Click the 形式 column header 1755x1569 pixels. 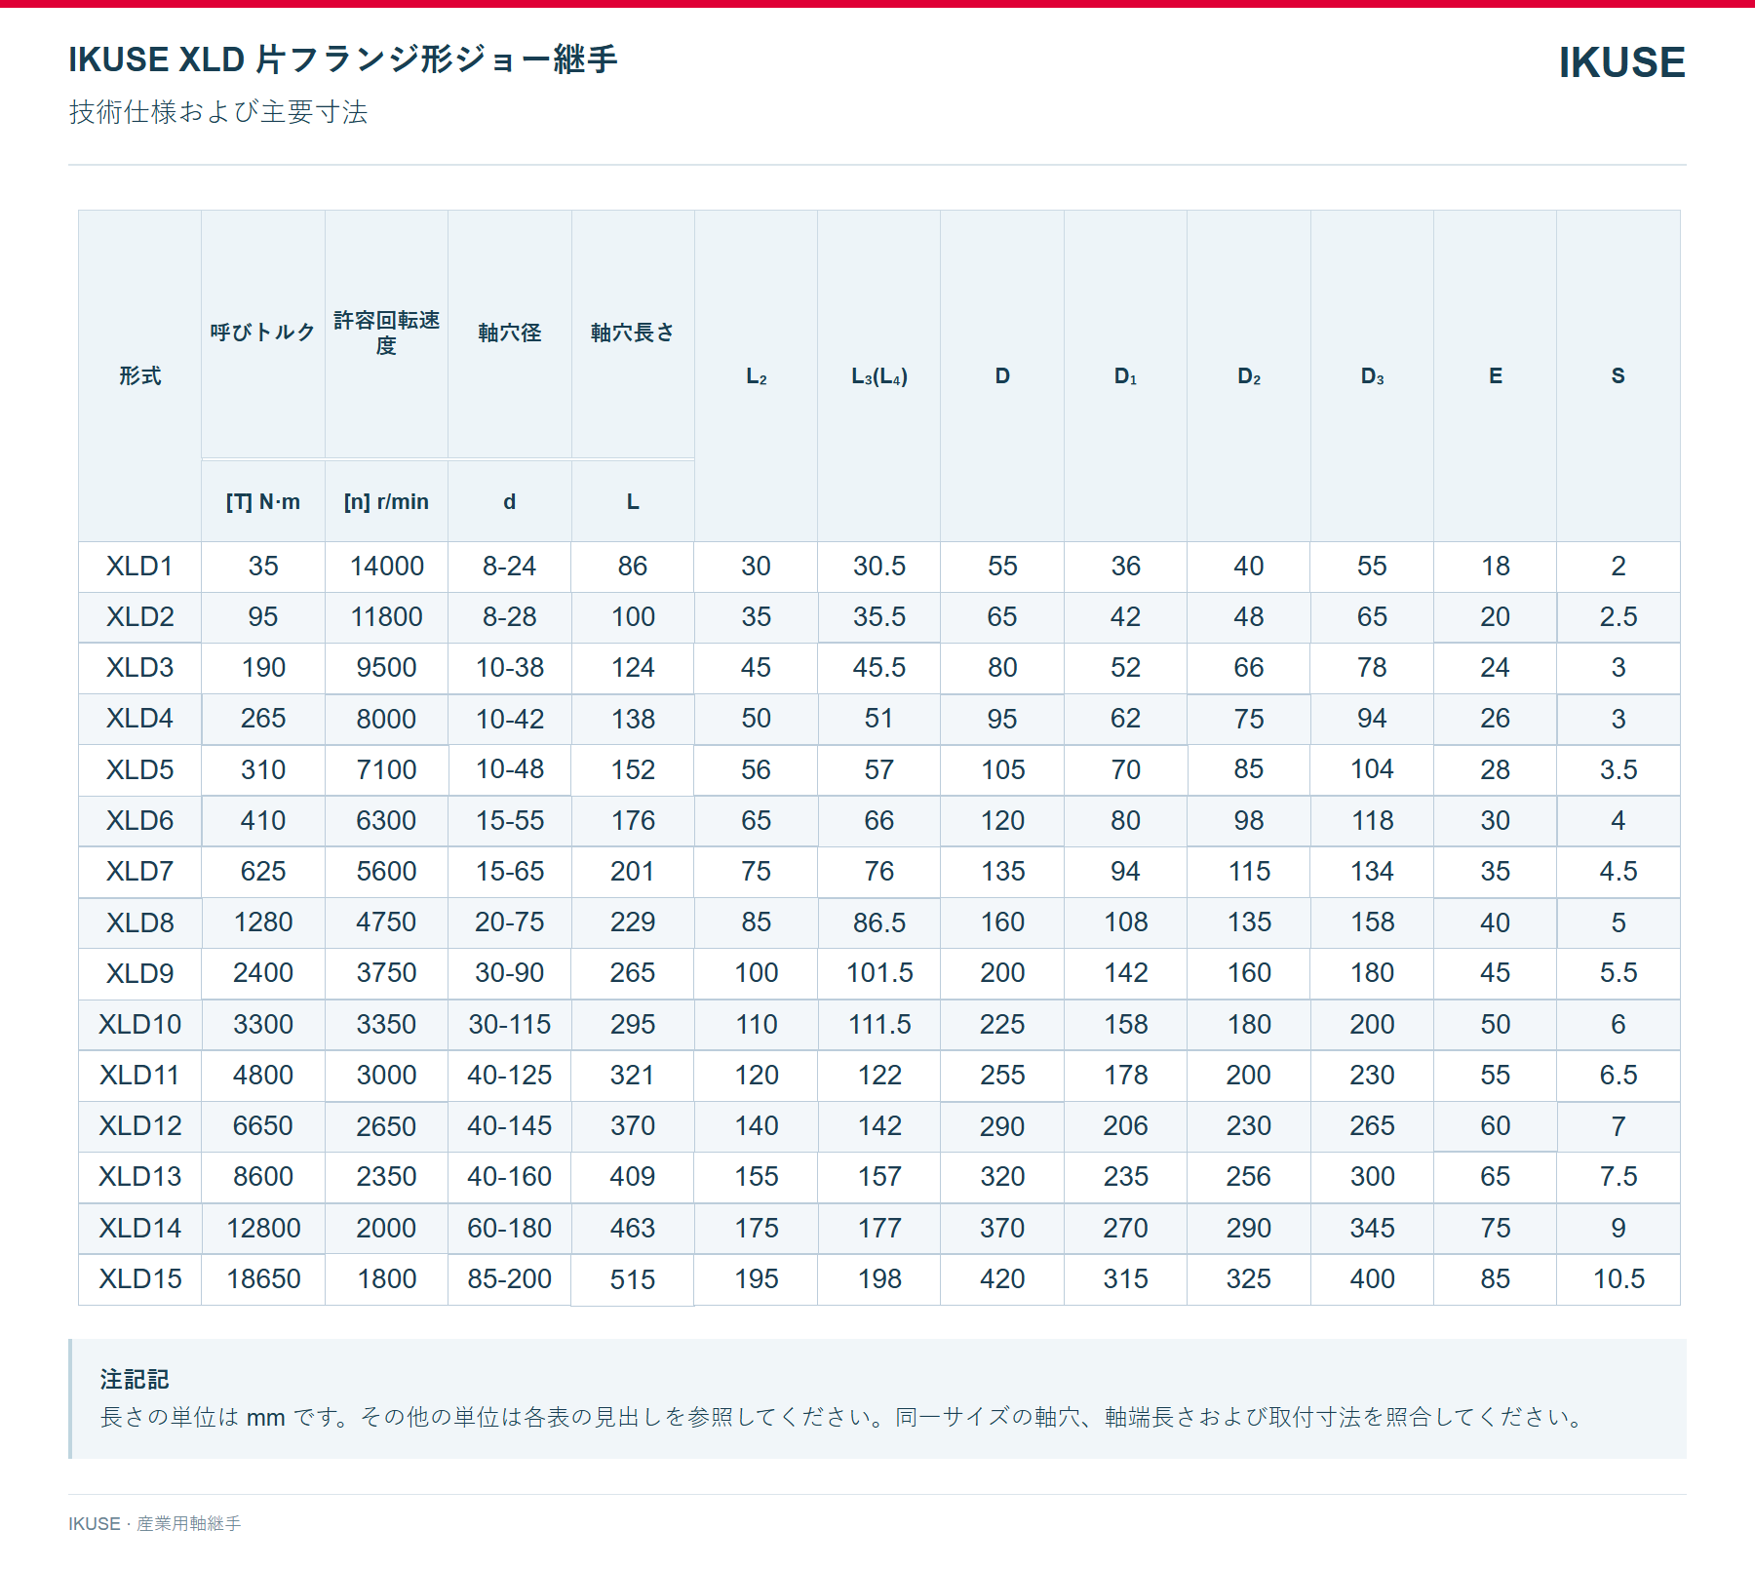139,375
